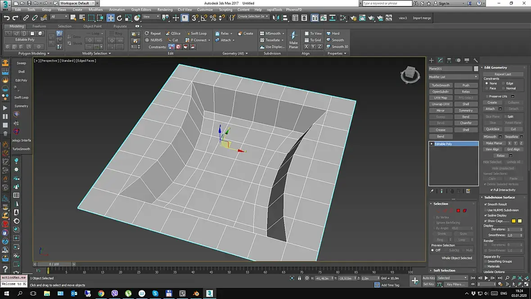Expand the Polygon Modeling panel arrow

[48, 54]
